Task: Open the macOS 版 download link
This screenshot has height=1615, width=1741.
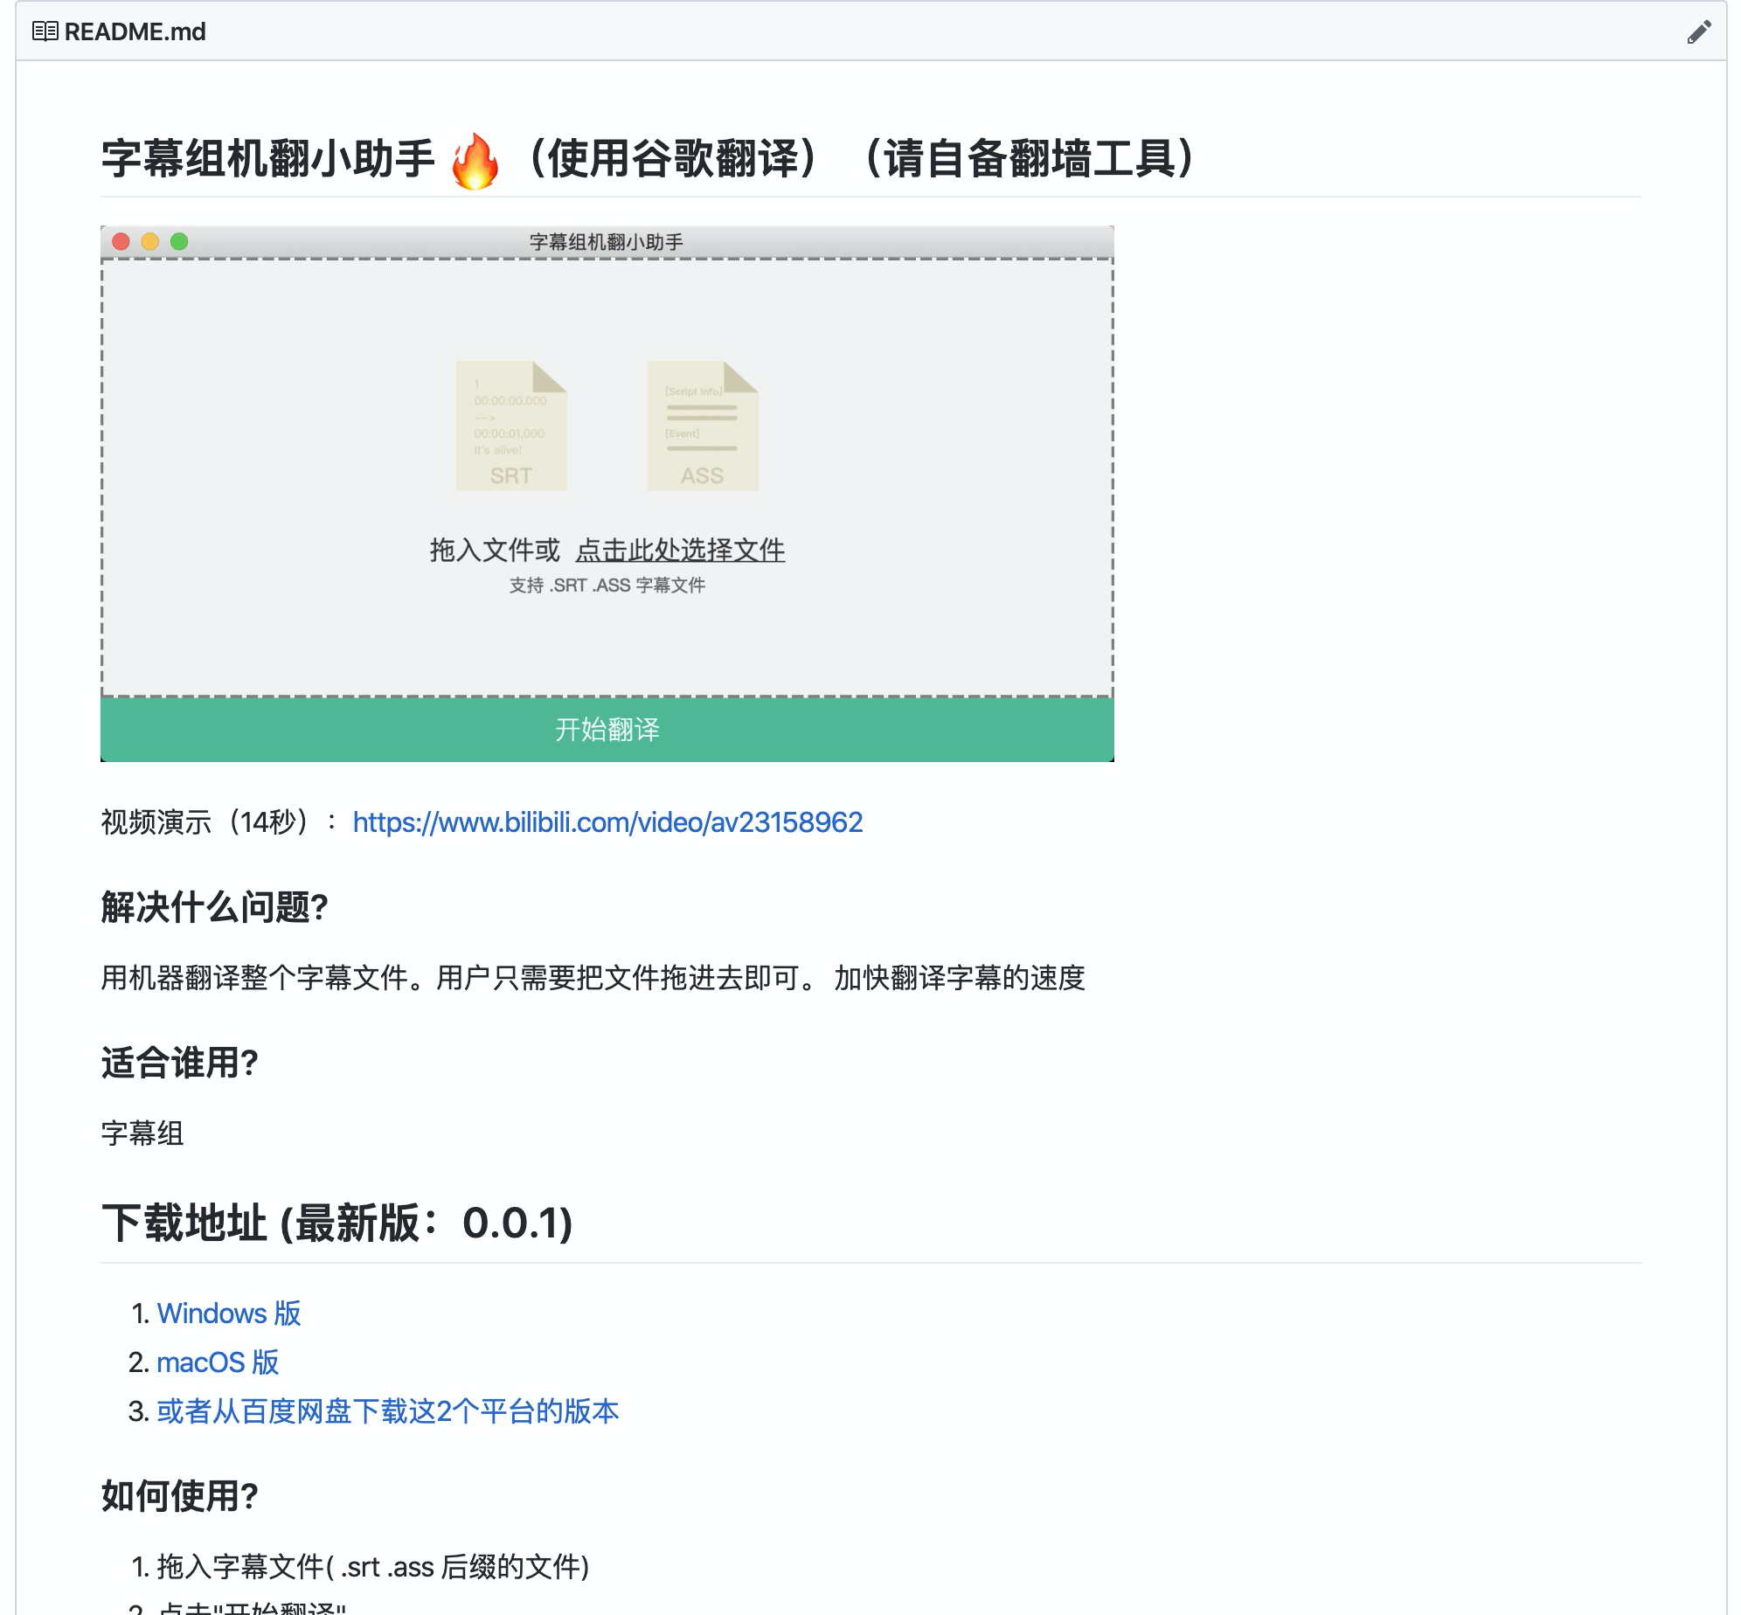Action: click(x=218, y=1362)
